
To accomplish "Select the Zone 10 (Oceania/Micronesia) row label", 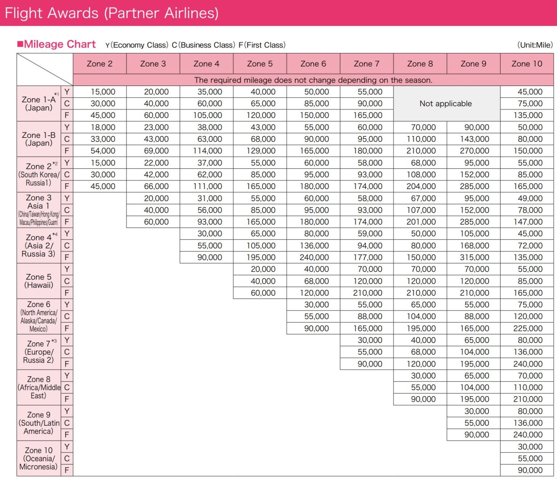I will pyautogui.click(x=39, y=458).
